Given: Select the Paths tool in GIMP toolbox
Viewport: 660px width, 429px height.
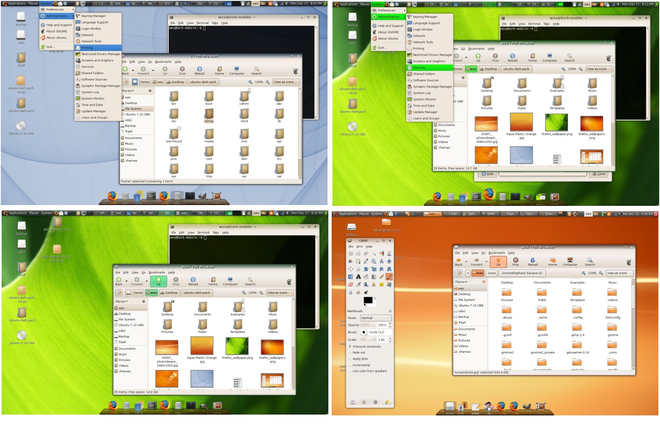Looking at the screenshot, I should (358, 261).
